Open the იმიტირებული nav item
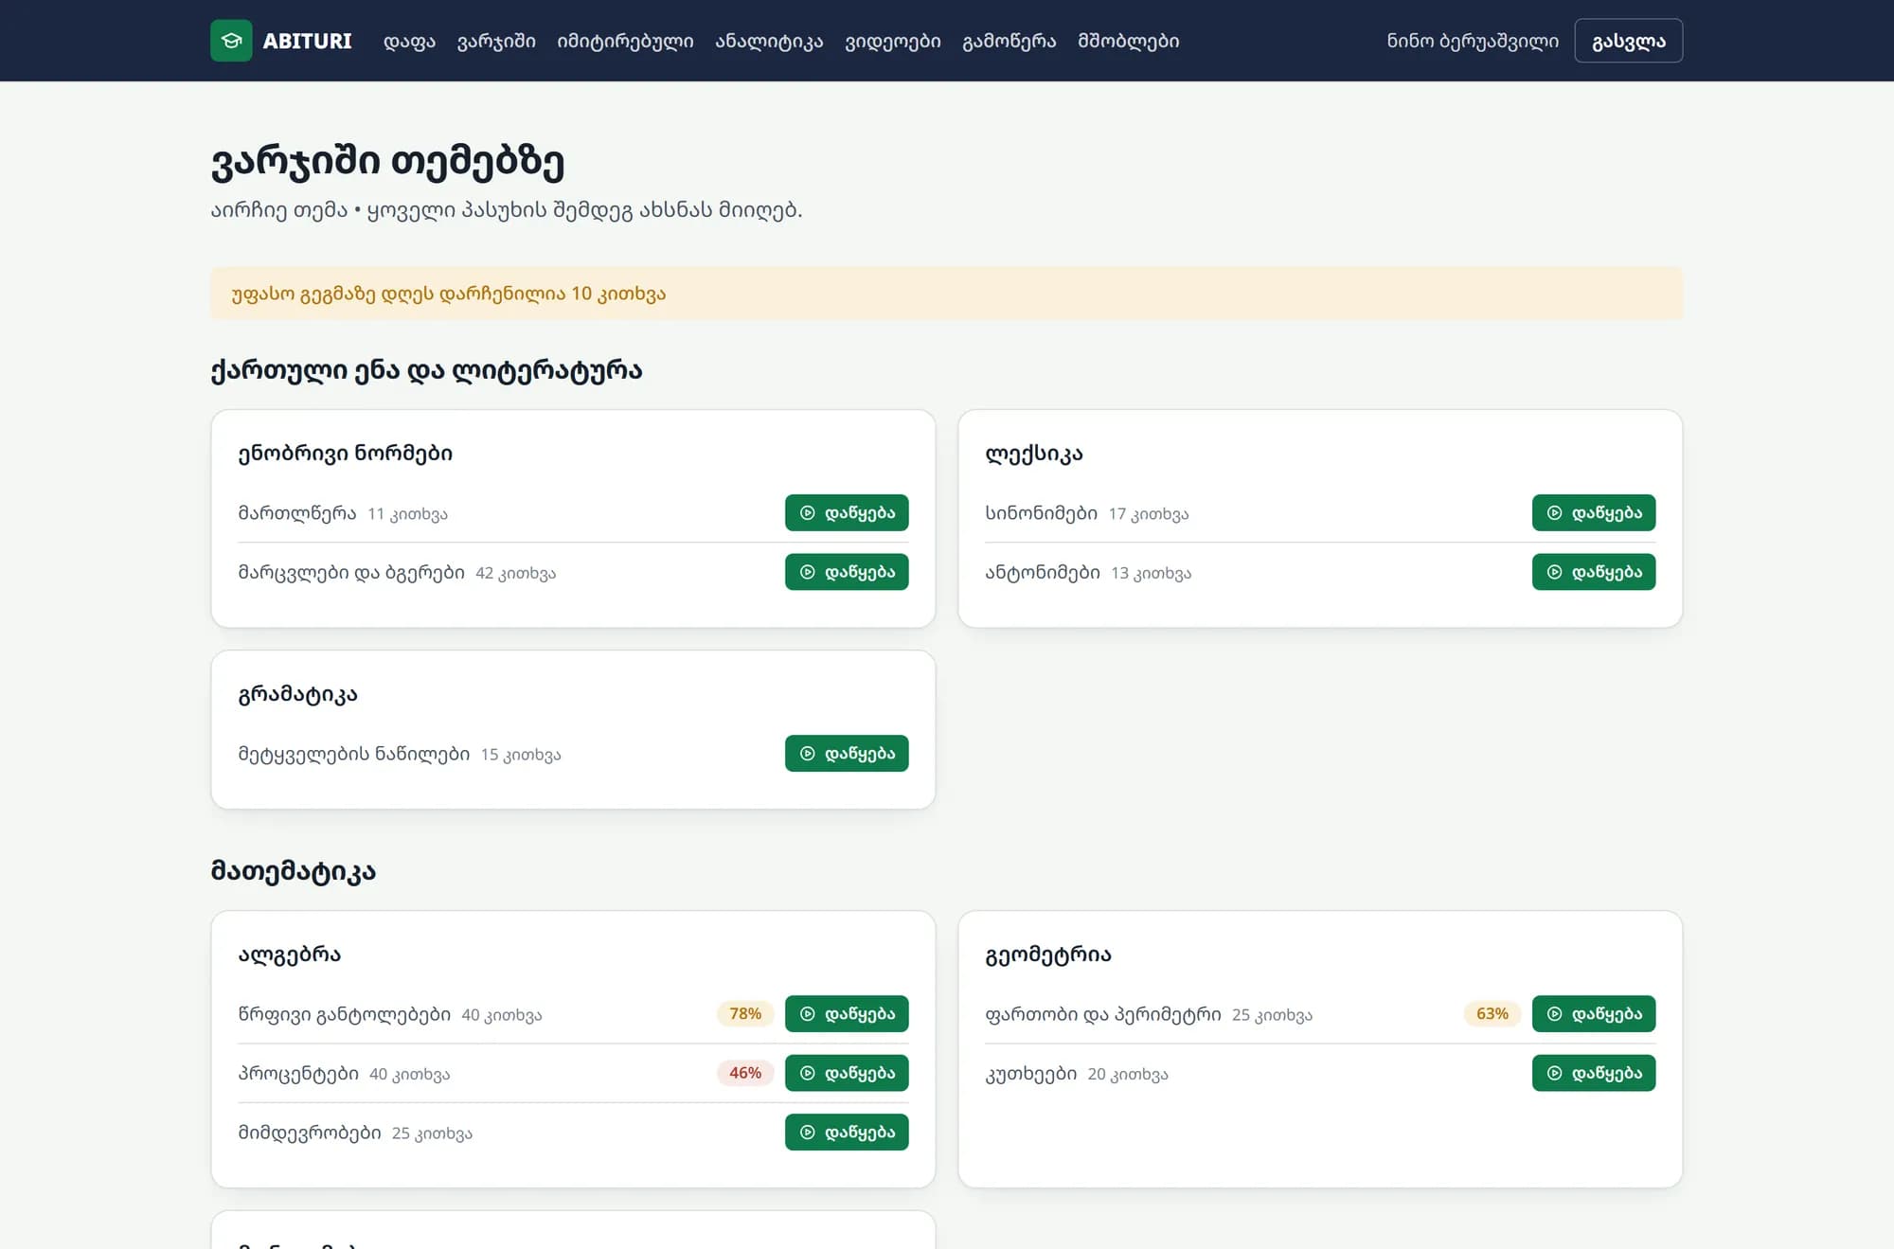 click(x=625, y=41)
